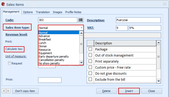Open the barcode scanner icon beside Code
Image resolution: width=169 pixels, height=97 pixels.
(x=81, y=20)
